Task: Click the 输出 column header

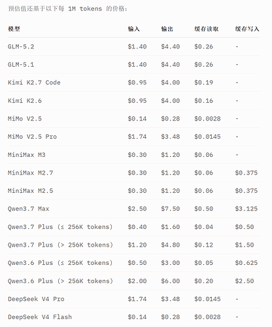Action: tap(167, 29)
